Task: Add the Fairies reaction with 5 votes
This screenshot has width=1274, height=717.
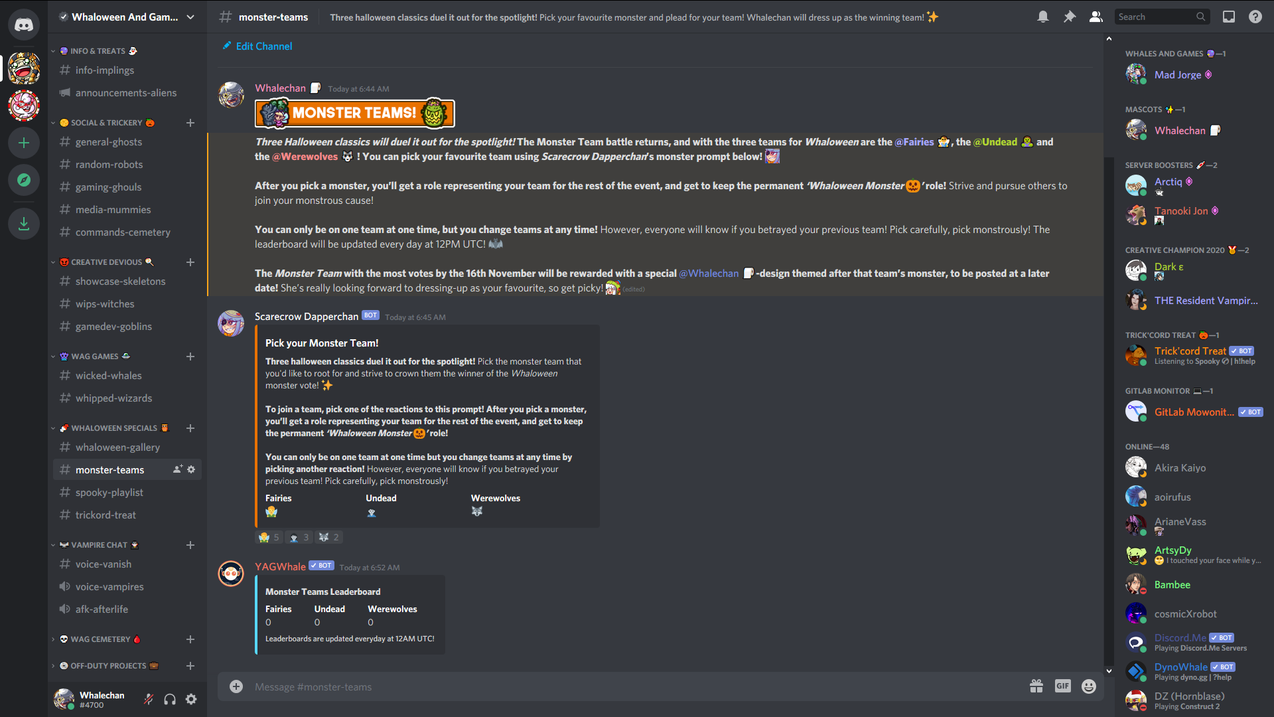Action: click(269, 537)
